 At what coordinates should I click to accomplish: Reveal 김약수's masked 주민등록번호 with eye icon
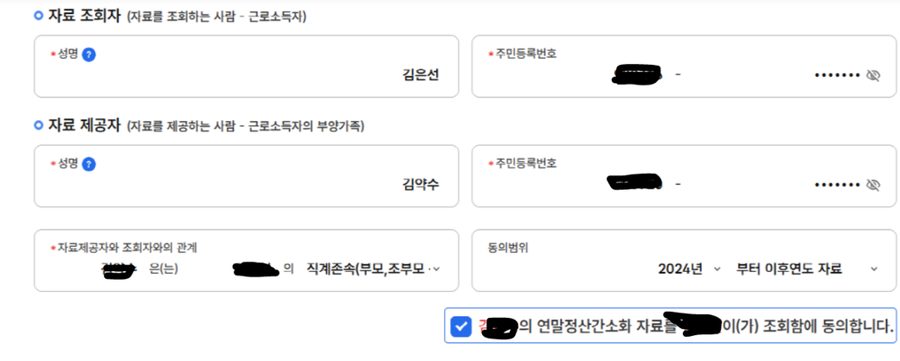[873, 184]
